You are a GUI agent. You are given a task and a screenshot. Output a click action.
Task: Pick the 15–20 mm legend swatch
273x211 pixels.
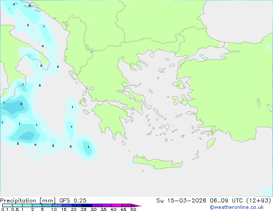[67, 205]
